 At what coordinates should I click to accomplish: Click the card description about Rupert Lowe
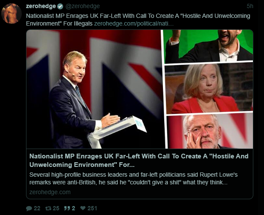[x=133, y=178]
